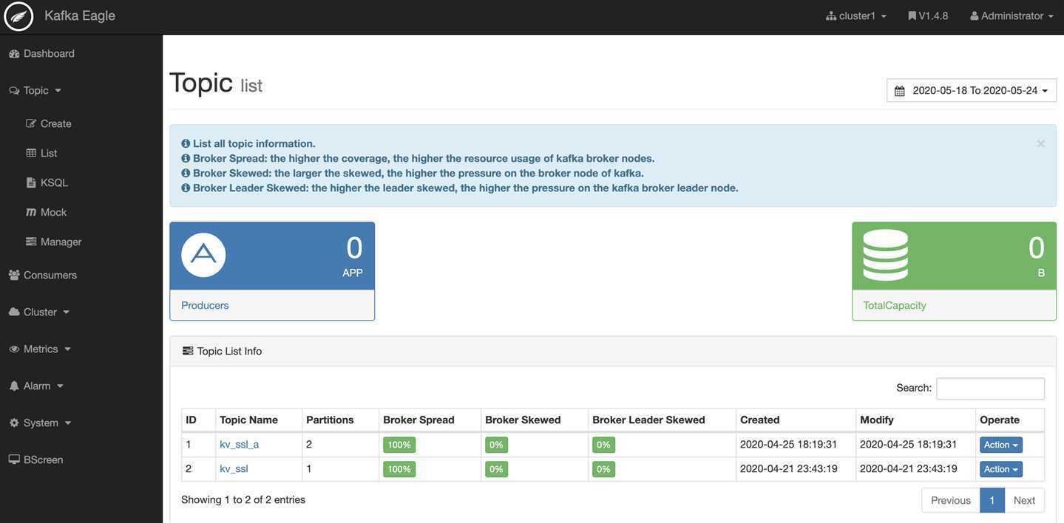
Task: Sort by the ID column header
Action: [x=198, y=420]
